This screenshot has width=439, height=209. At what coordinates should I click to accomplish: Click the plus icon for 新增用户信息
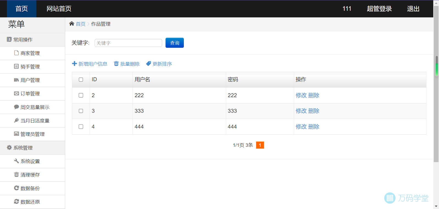pos(74,64)
